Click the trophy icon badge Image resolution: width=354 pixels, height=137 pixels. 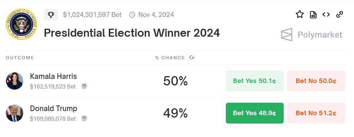[x=51, y=15]
